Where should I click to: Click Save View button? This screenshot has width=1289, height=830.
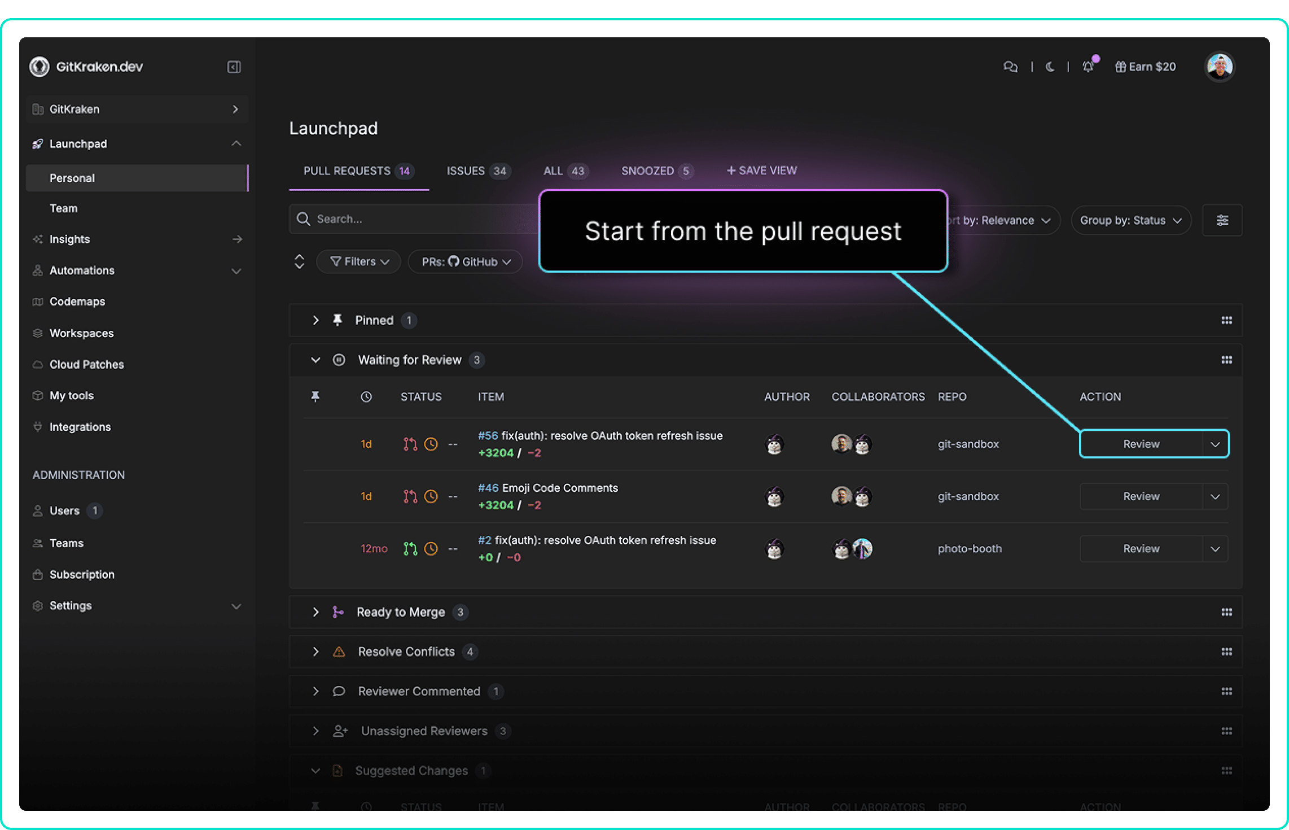click(761, 171)
